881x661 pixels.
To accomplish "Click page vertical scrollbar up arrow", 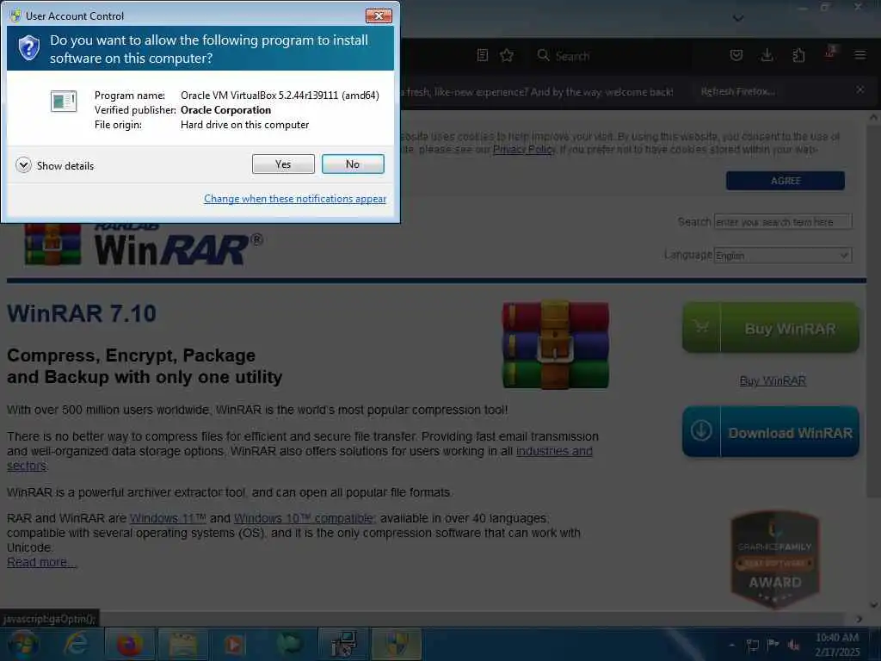I will pyautogui.click(x=873, y=117).
